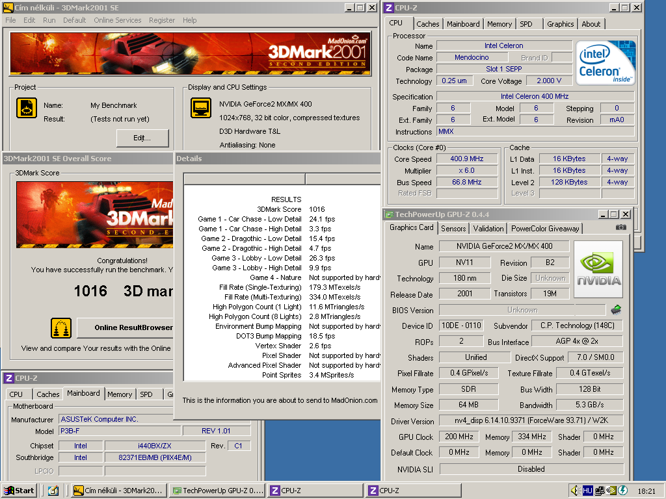Switch to About tab in top CPU-Z window

(x=591, y=24)
